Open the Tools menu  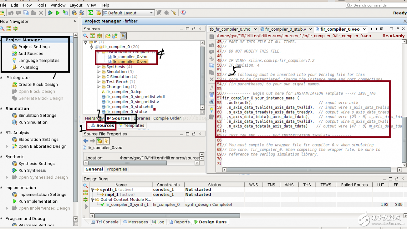[41, 5]
